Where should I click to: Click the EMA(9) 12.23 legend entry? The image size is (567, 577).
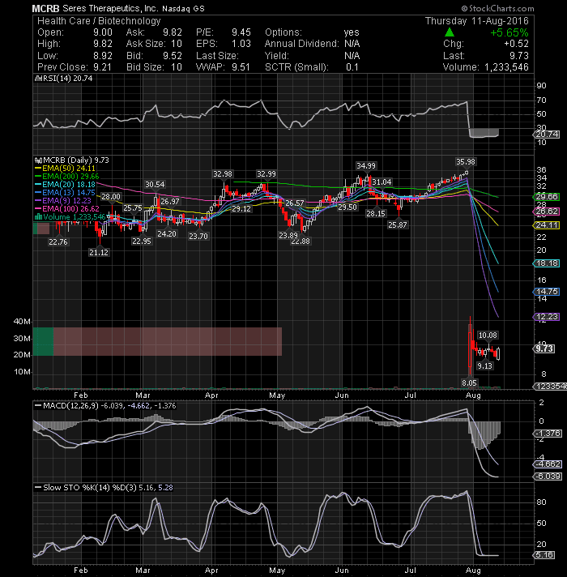pyautogui.click(x=63, y=200)
